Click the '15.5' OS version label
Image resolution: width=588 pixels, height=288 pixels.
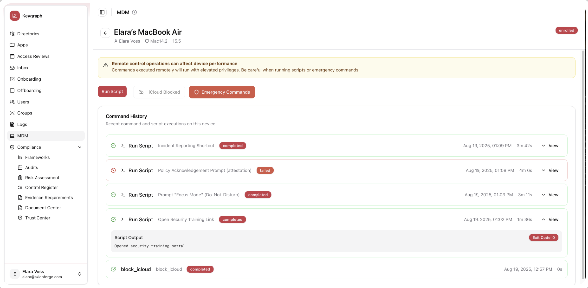coord(177,41)
